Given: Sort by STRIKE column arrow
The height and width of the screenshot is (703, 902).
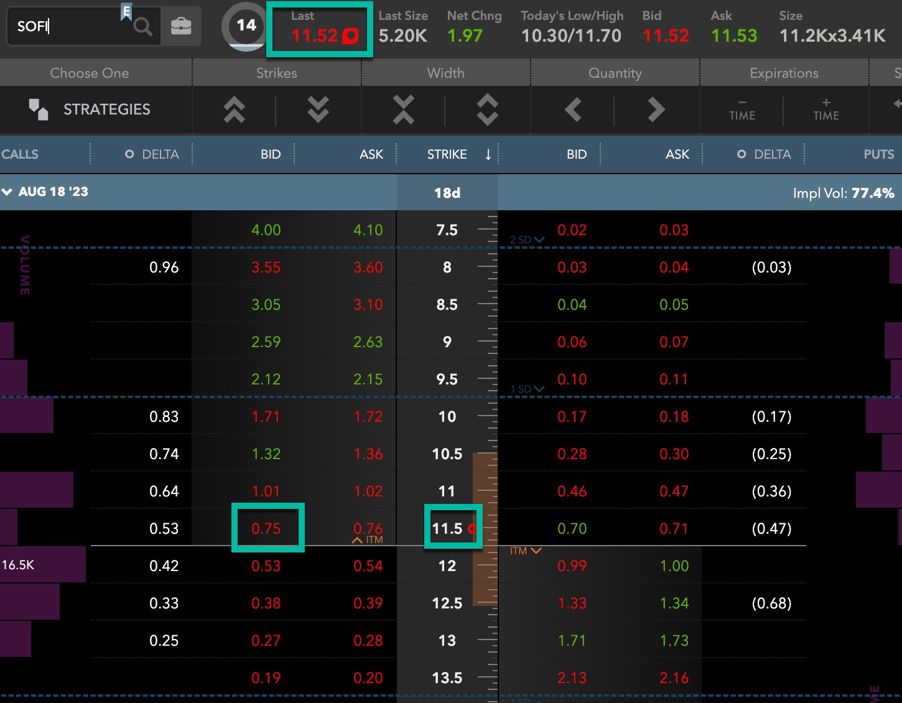Looking at the screenshot, I should (488, 154).
